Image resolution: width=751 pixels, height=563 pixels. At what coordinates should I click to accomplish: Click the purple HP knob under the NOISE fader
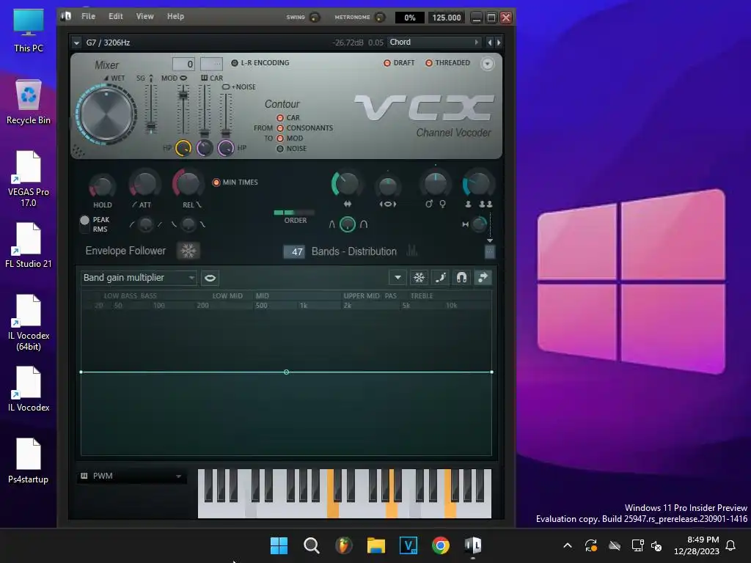(x=226, y=148)
